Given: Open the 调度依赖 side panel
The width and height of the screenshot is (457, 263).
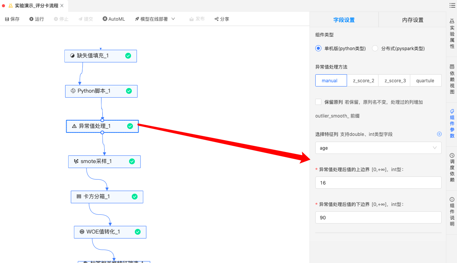Looking at the screenshot, I should (452, 167).
